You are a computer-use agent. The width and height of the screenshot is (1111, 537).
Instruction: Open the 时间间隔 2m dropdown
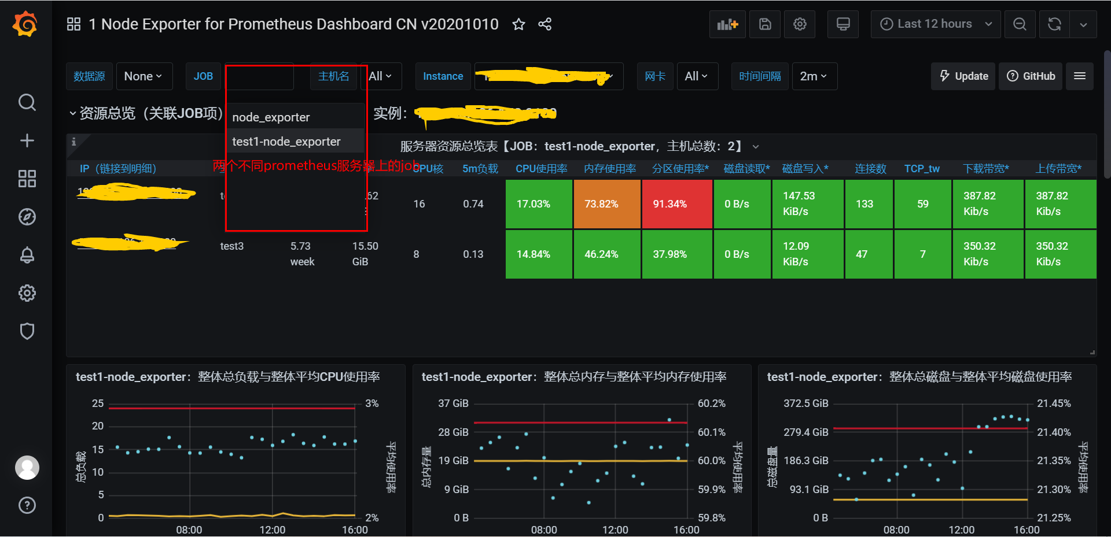[x=814, y=76]
